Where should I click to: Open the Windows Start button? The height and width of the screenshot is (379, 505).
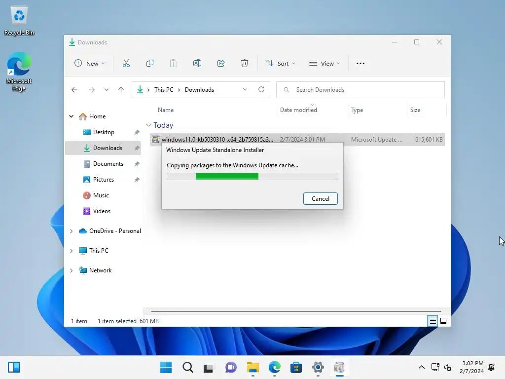pos(166,367)
